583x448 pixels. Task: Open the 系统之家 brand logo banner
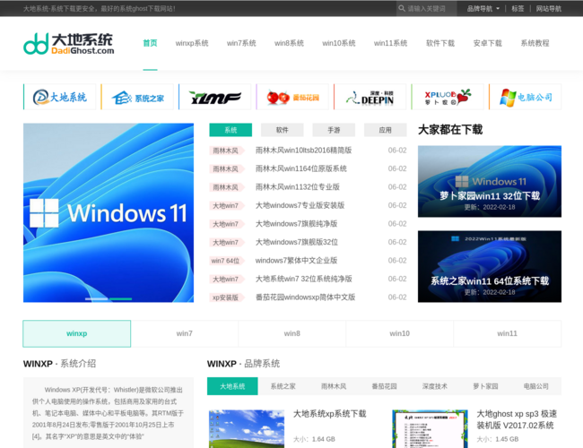click(x=137, y=97)
